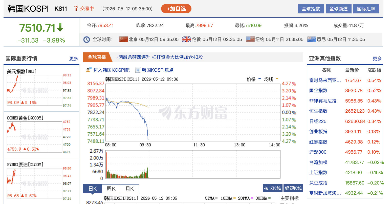Click the 进入韩国KOSPI吧 user icon

pyautogui.click(x=89, y=70)
